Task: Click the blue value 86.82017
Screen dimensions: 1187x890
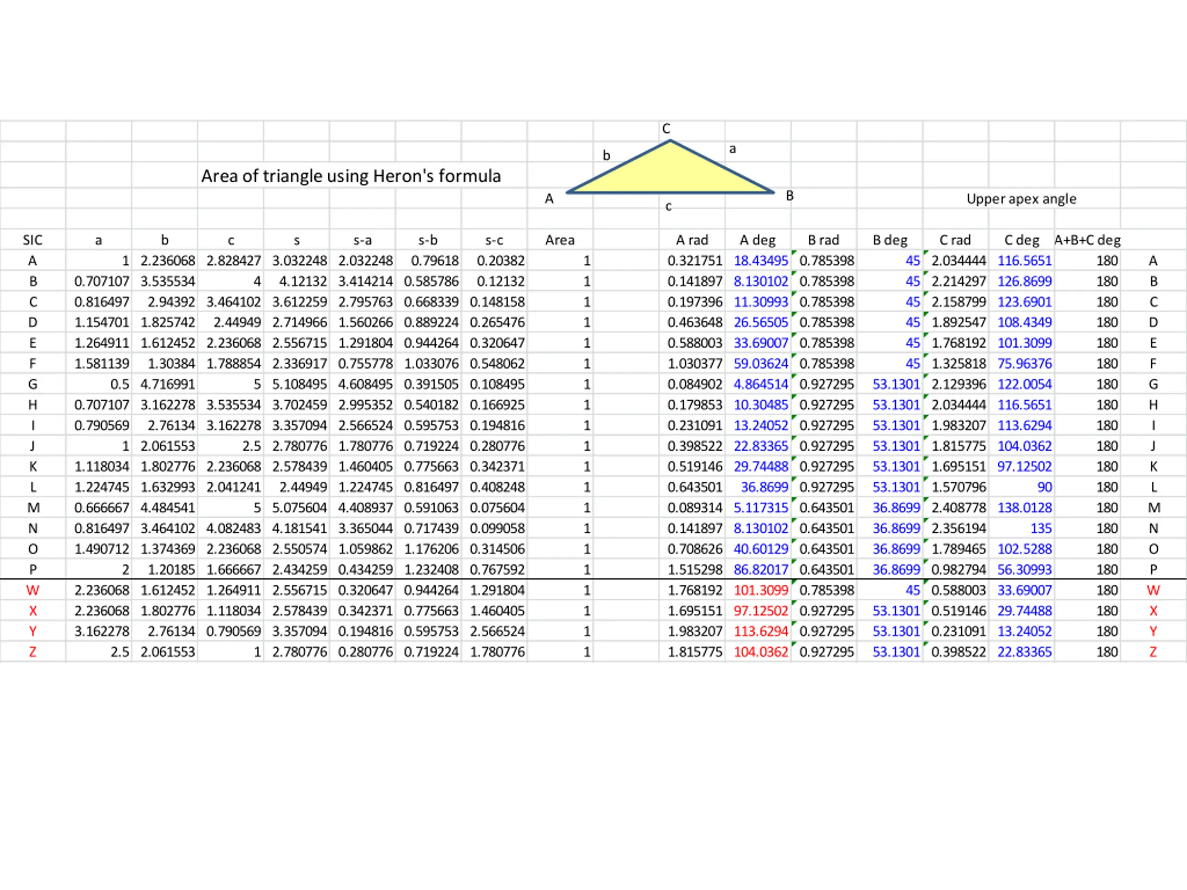Action: click(x=761, y=570)
